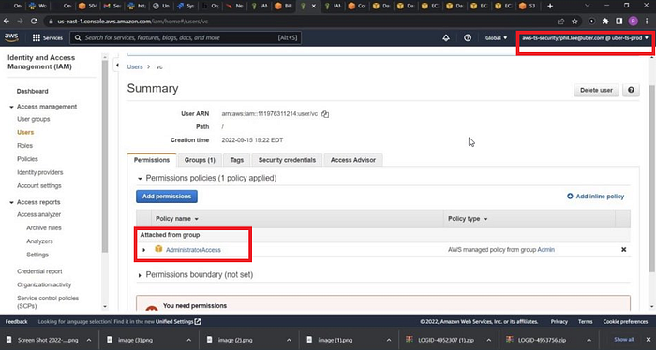Switch to the Security credentials tab
Viewport: 656px width, 350px height.
287,160
